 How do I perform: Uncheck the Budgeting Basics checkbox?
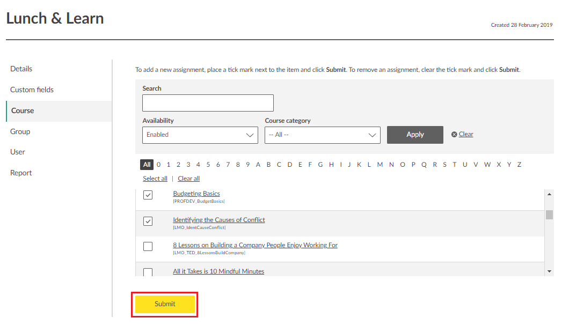tap(148, 195)
